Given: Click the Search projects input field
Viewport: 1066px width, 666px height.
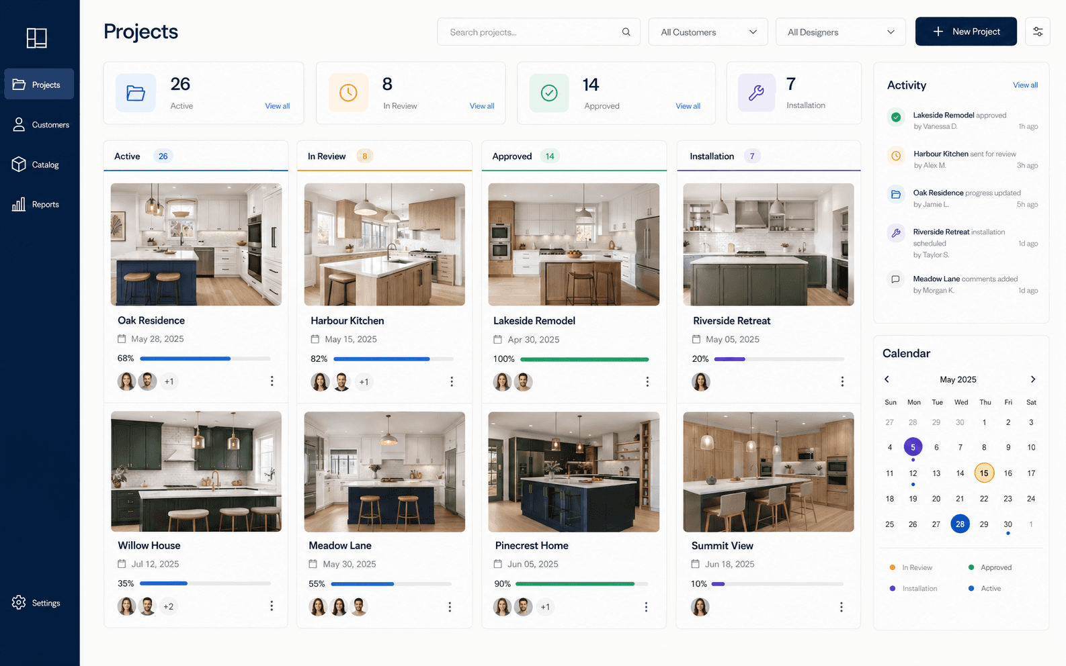Looking at the screenshot, I should (x=538, y=32).
